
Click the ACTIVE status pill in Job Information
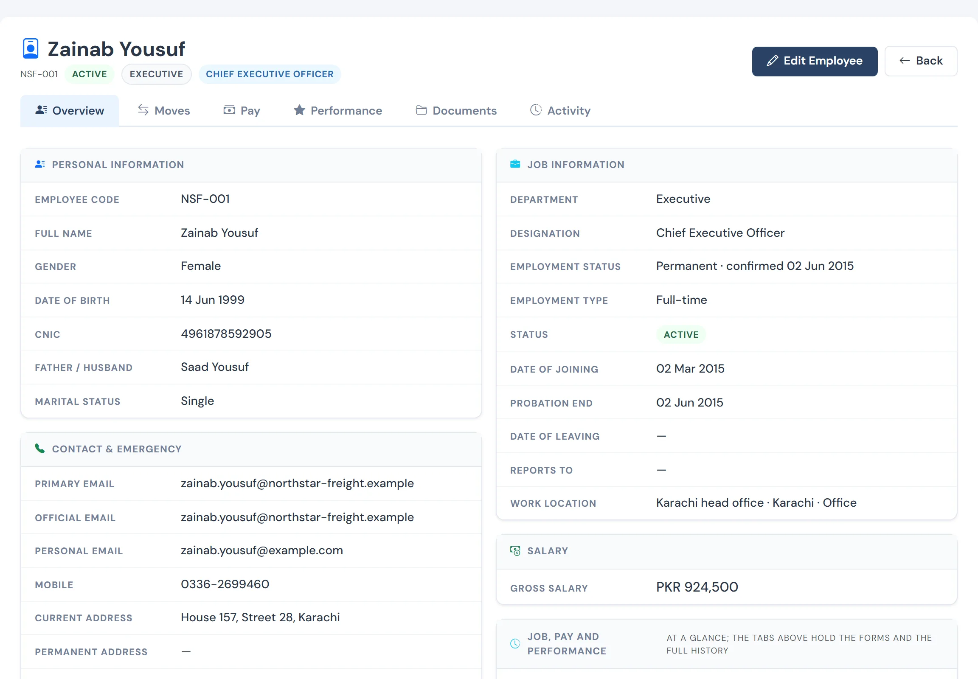tap(681, 334)
